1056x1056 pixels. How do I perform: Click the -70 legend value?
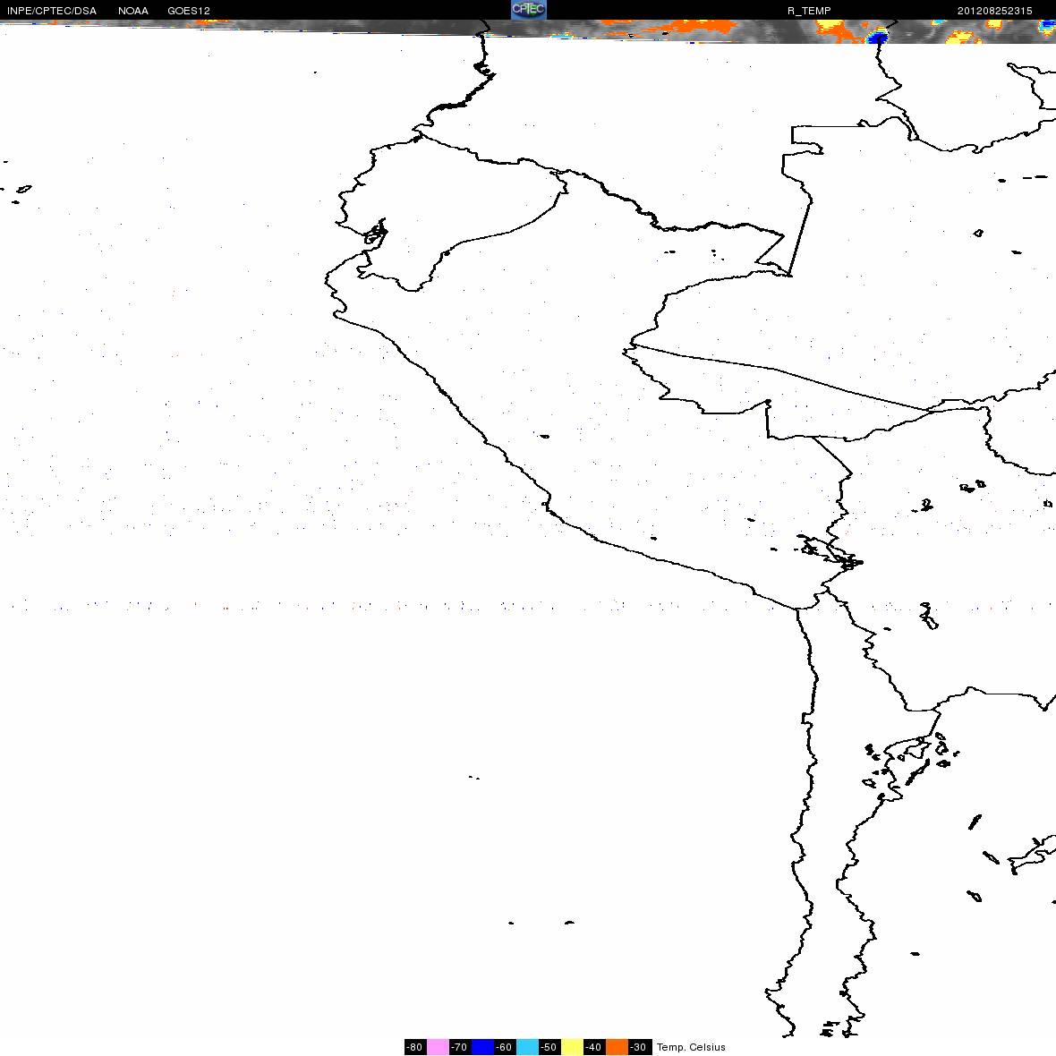coord(459,1047)
